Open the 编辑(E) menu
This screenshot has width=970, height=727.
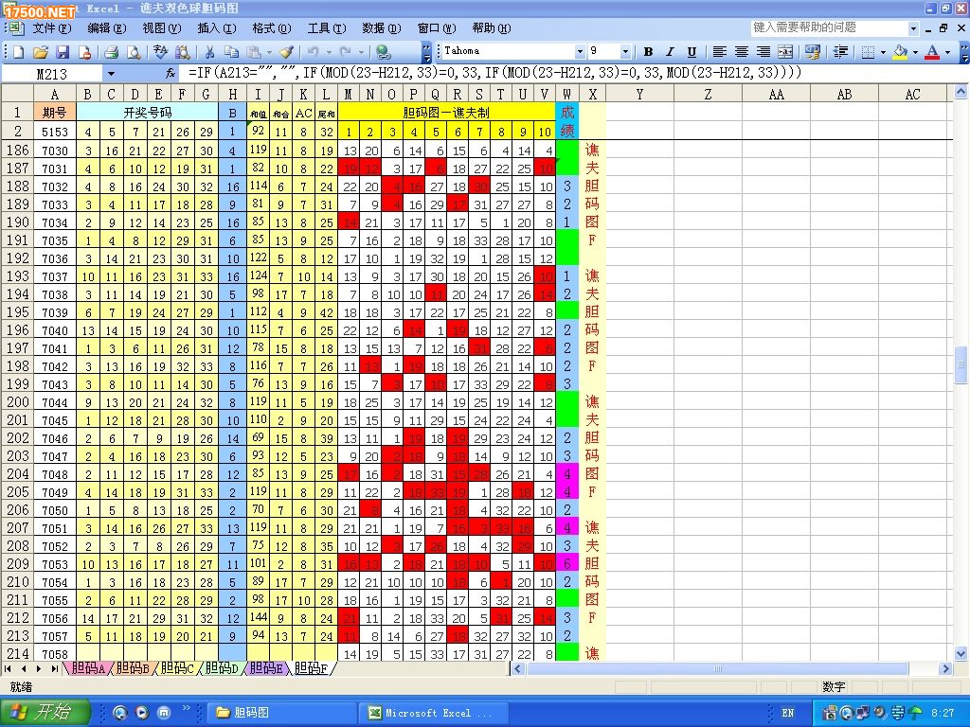(106, 28)
